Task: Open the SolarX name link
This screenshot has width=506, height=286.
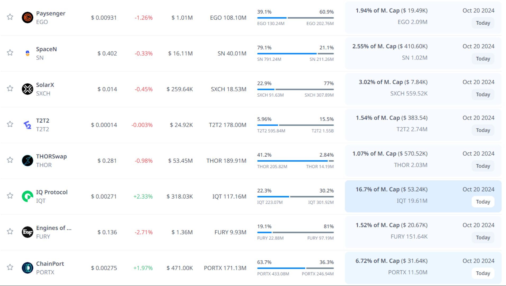Action: pyautogui.click(x=45, y=85)
